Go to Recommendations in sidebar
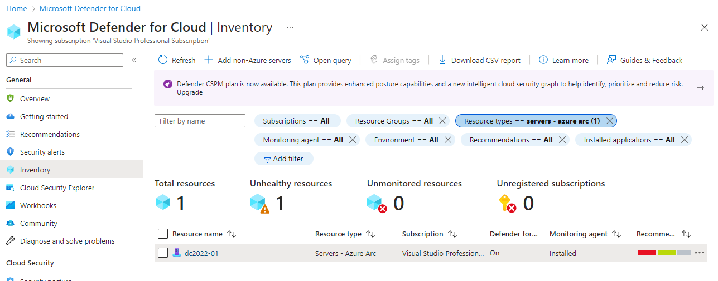718x281 pixels. coord(50,134)
